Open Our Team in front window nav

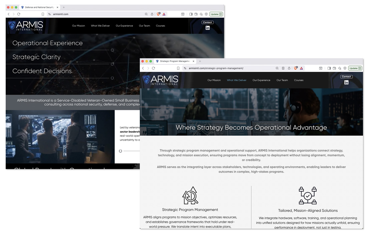coord(282,80)
